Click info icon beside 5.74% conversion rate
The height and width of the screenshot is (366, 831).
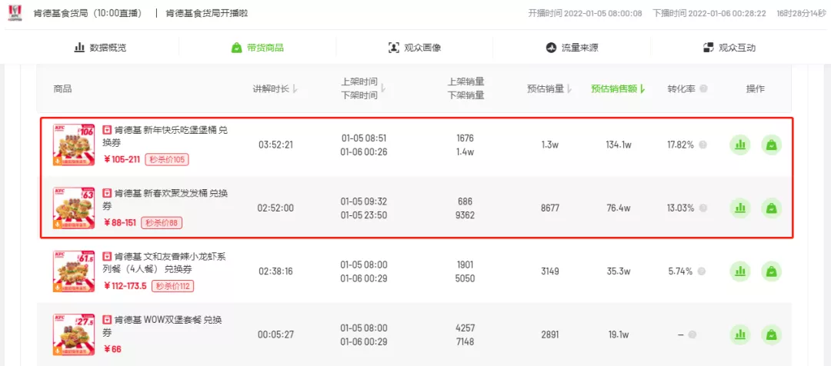702,271
